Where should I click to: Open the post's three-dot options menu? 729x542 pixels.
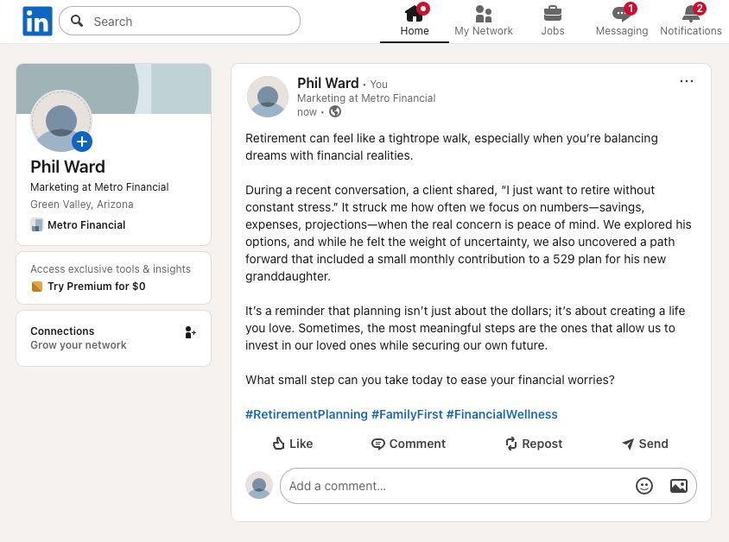[x=687, y=81]
